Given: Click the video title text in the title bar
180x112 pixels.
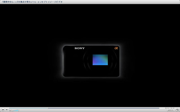Looking at the screenshot, I should point(32,2).
